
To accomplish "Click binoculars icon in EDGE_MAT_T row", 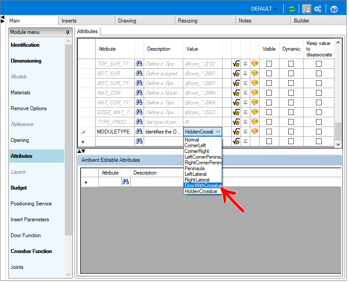I will pos(140,113).
